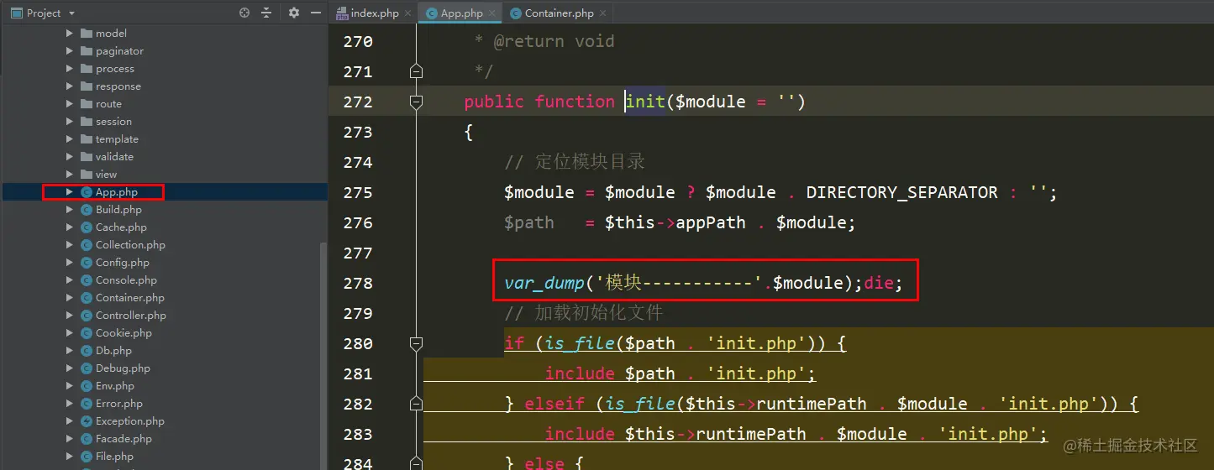
Task: Click the Build.php class icon
Action: (87, 210)
